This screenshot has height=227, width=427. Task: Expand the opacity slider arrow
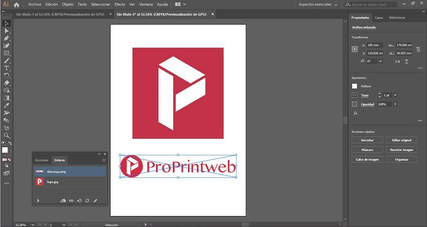395,104
